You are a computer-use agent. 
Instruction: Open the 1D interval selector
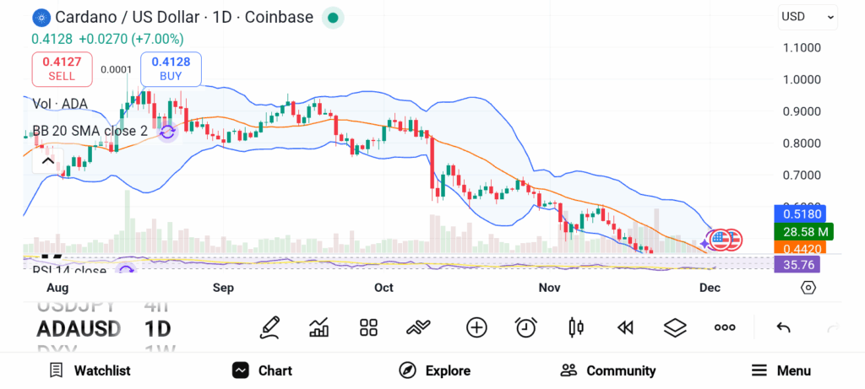[158, 328]
